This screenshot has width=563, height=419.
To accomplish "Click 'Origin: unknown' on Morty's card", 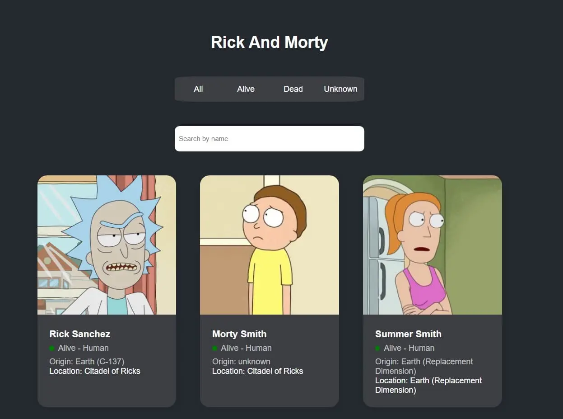I will (242, 362).
